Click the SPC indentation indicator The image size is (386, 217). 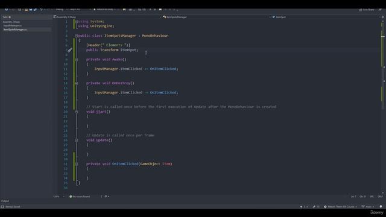coord(372,197)
